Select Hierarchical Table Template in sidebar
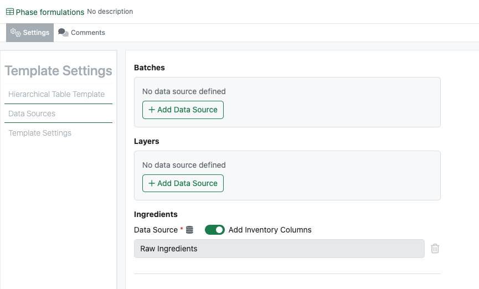 click(56, 94)
